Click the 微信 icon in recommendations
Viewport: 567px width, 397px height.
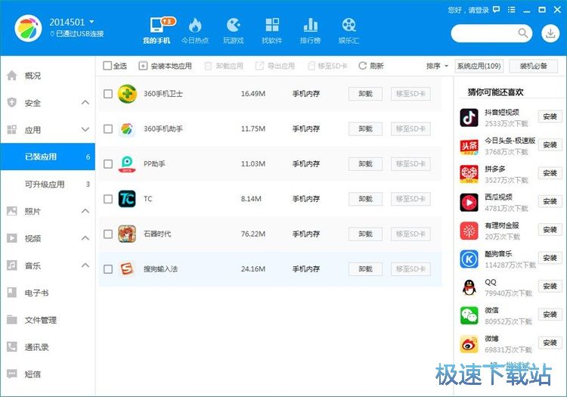(x=469, y=315)
